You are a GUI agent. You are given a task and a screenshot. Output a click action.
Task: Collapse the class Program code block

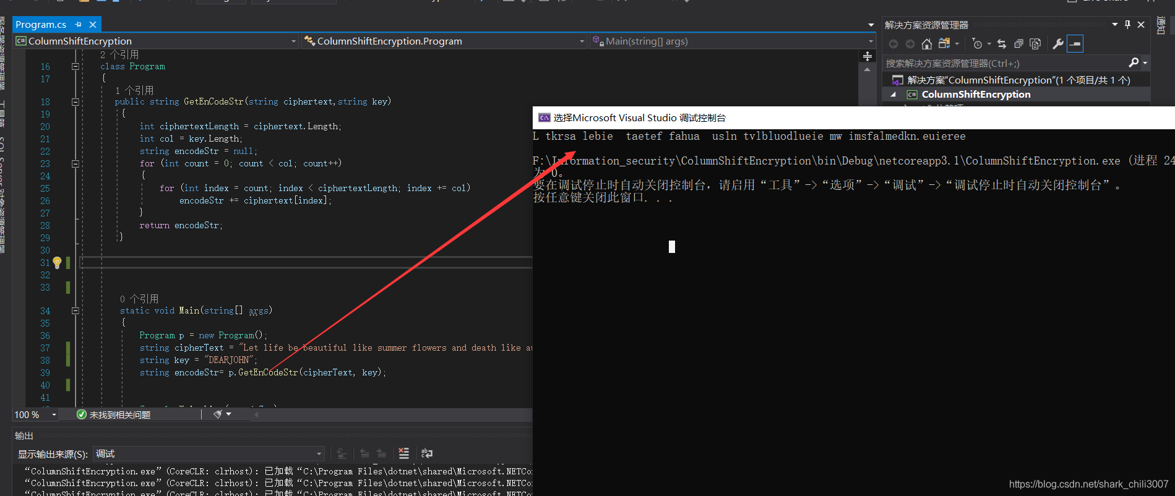click(75, 66)
